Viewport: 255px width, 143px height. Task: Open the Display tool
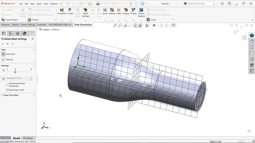[126, 12]
